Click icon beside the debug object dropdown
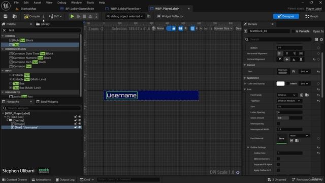 (x=149, y=16)
